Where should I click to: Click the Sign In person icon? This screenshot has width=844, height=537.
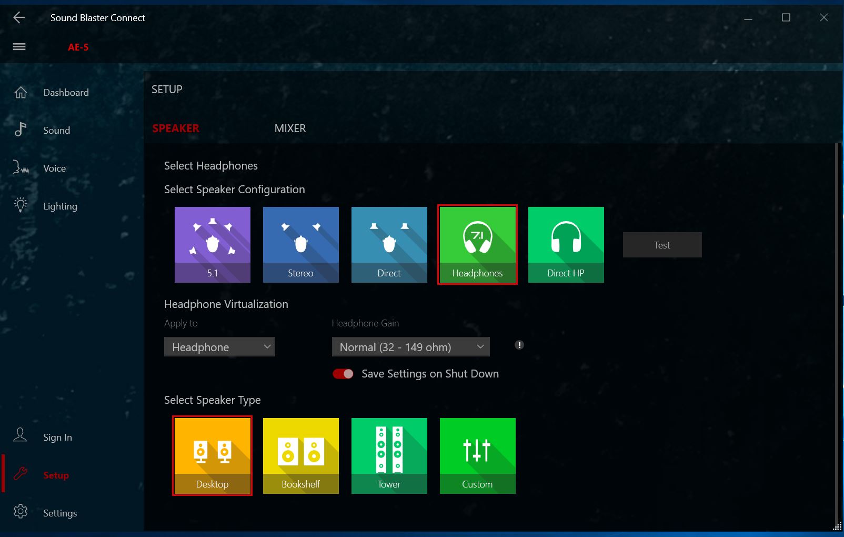click(20, 435)
